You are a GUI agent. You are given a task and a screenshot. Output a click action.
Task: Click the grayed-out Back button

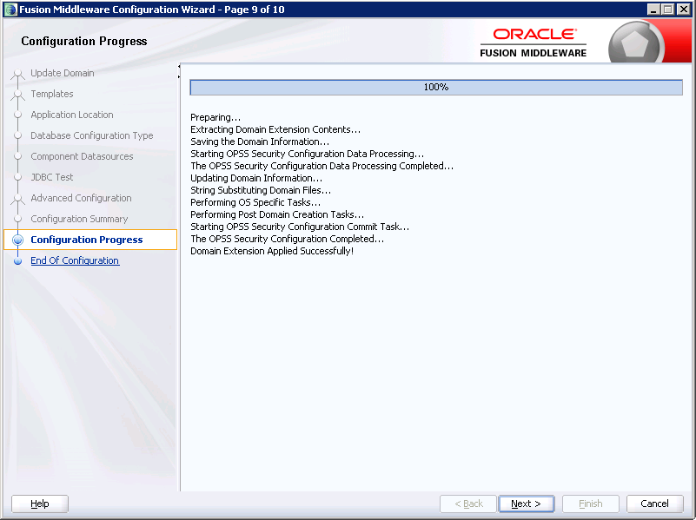point(468,504)
